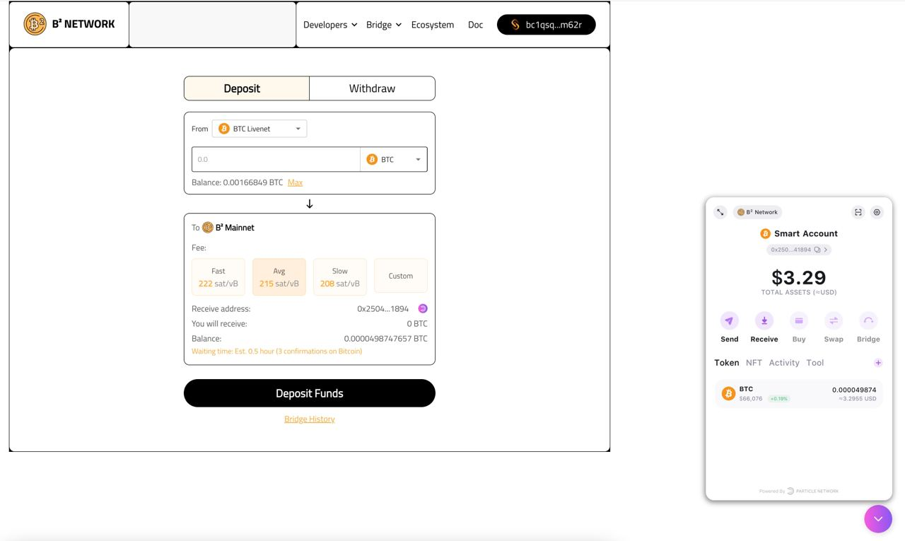Open the Bridge History link
This screenshot has width=905, height=541.
(x=310, y=419)
